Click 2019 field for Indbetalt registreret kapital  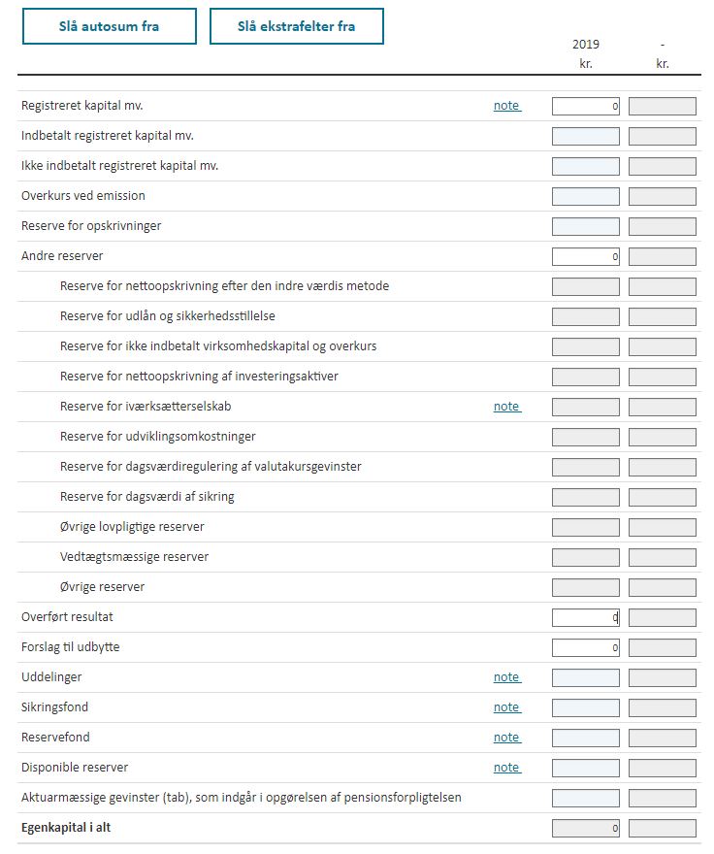[585, 137]
